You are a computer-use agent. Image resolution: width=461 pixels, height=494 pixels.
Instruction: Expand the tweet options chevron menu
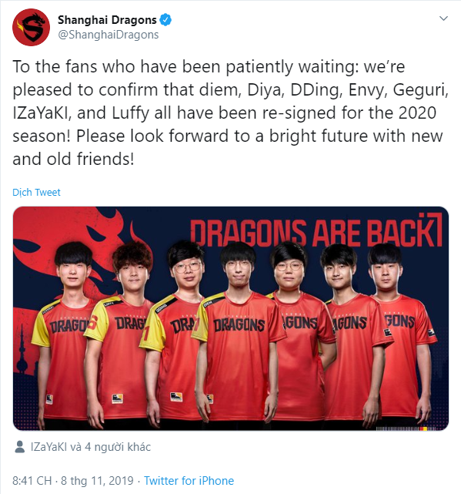[443, 18]
